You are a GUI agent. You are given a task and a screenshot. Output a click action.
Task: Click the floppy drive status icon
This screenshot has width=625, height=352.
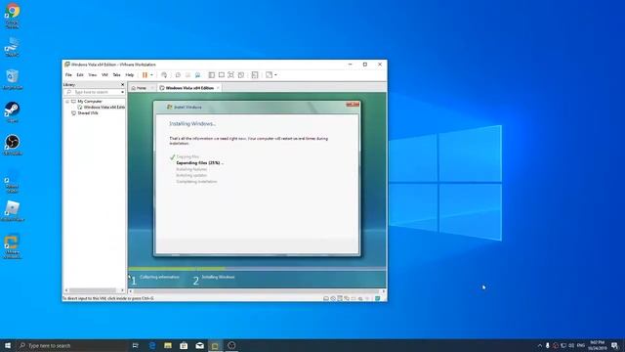[x=340, y=298]
